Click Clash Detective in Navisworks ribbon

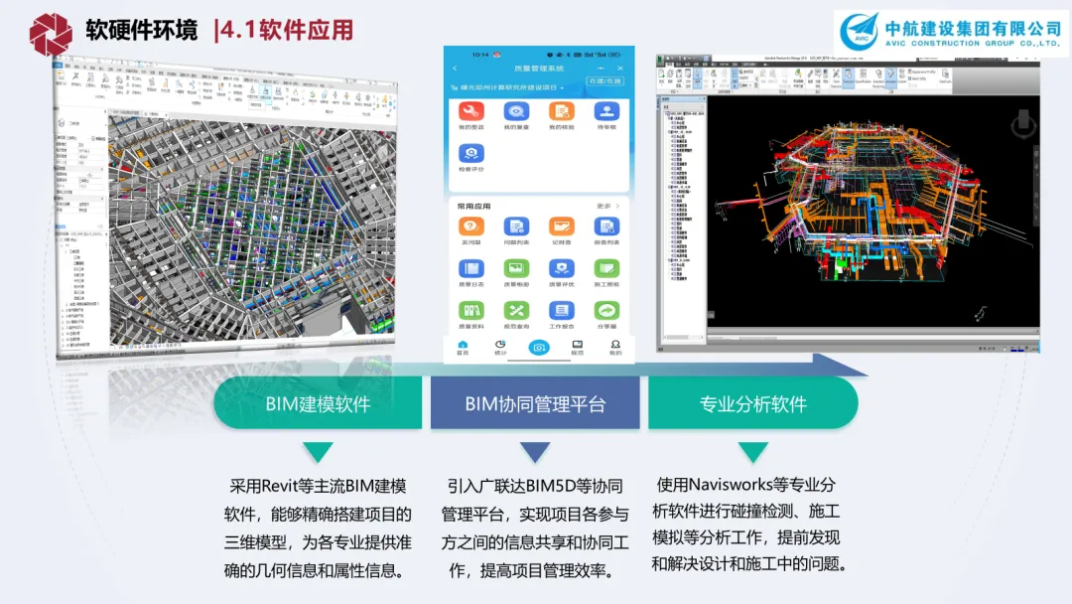pyautogui.click(x=836, y=77)
